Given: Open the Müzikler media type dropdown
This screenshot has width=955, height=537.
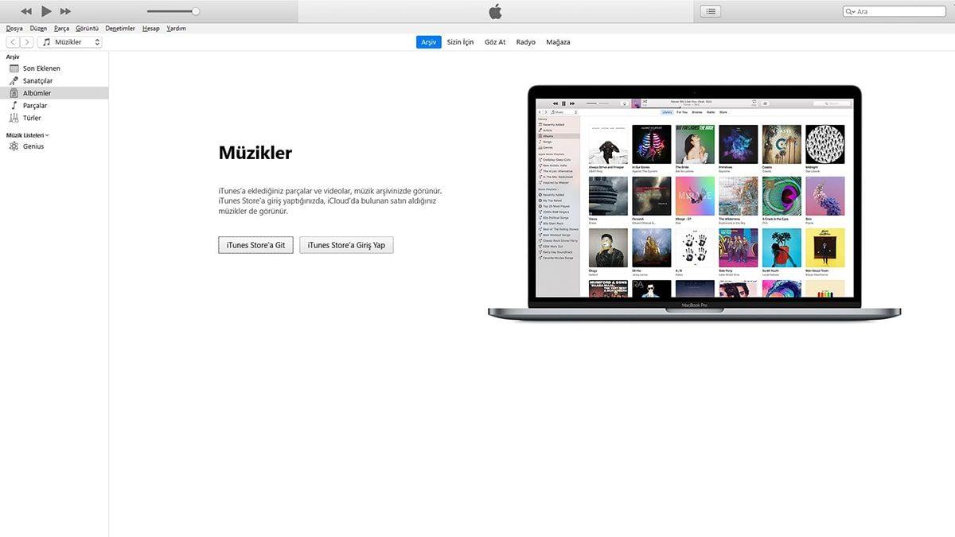Looking at the screenshot, I should [x=70, y=42].
